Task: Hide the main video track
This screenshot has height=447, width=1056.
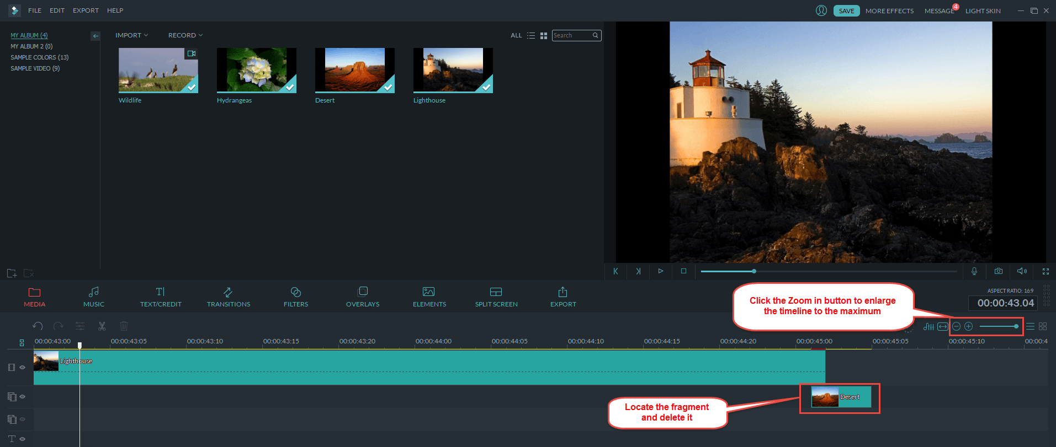Action: [x=23, y=367]
